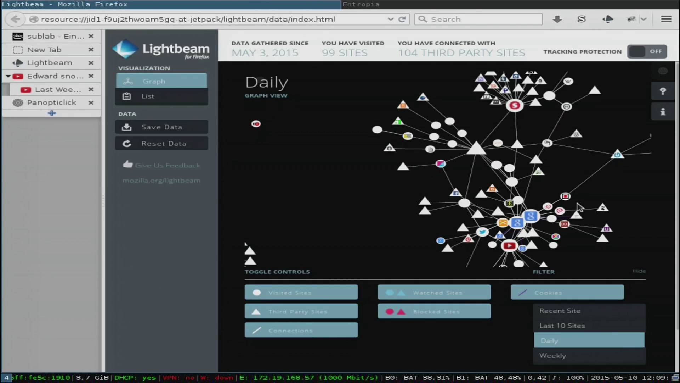Reload the page with the refresh icon
Image resolution: width=680 pixels, height=383 pixels.
(402, 19)
